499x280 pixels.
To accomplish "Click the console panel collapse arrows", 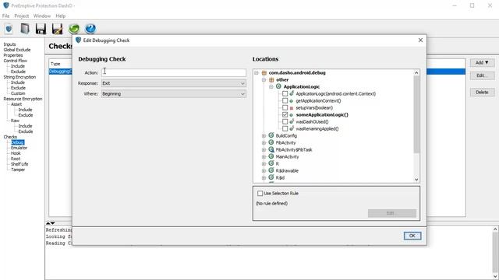I will point(51,223).
